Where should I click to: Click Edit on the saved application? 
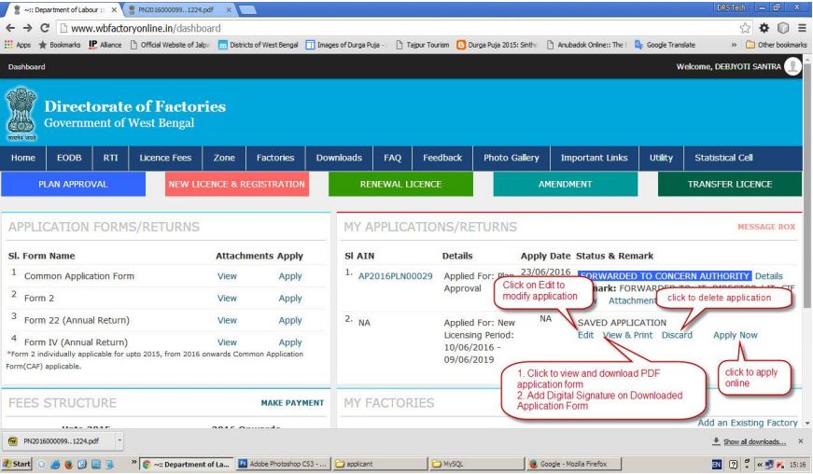click(586, 335)
